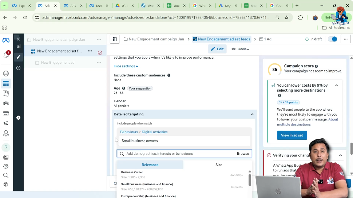The image size is (353, 198).
Task: Open browser zoom magnifier in address bar
Action: 277,17
